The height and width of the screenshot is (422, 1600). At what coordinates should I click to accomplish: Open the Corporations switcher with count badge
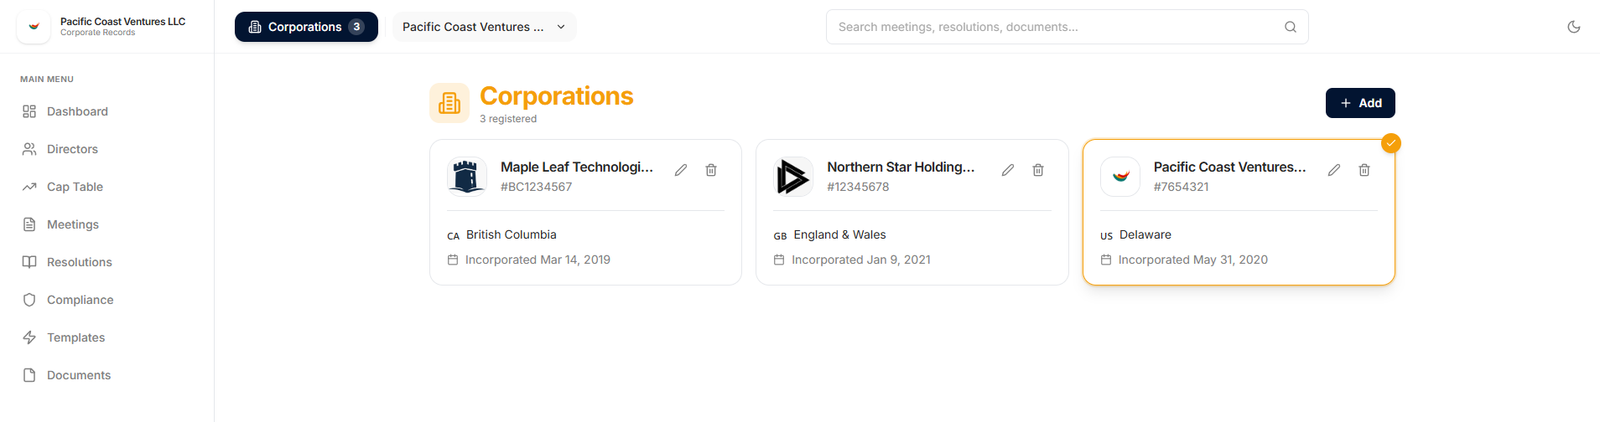click(x=306, y=27)
